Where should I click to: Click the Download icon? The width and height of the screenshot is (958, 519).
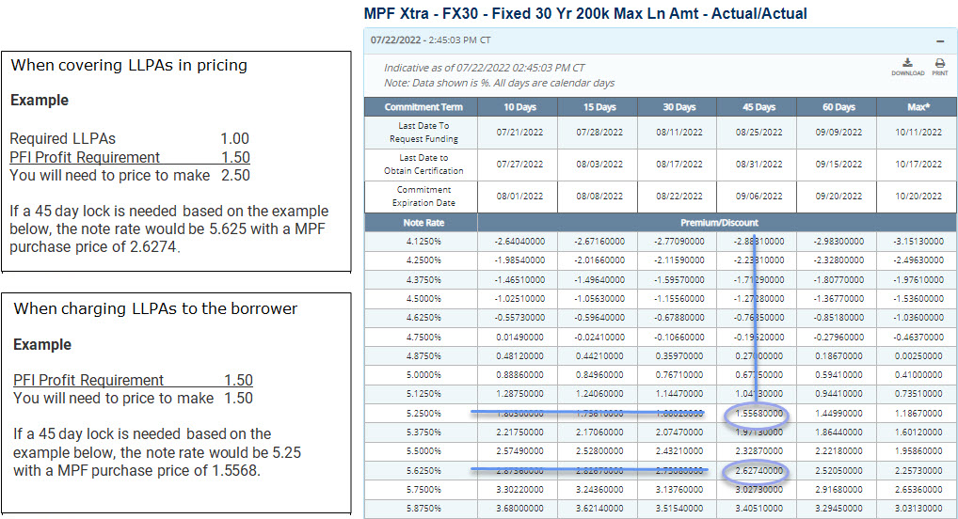pyautogui.click(x=907, y=67)
